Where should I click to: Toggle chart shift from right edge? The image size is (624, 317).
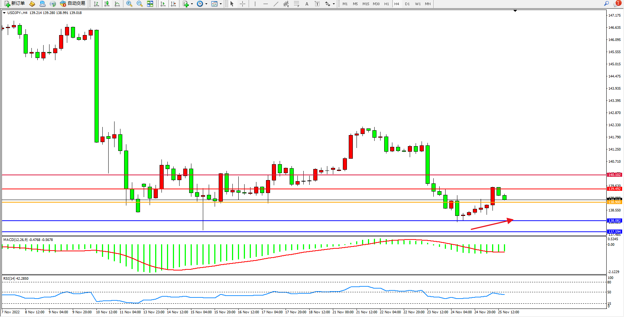[x=173, y=4]
